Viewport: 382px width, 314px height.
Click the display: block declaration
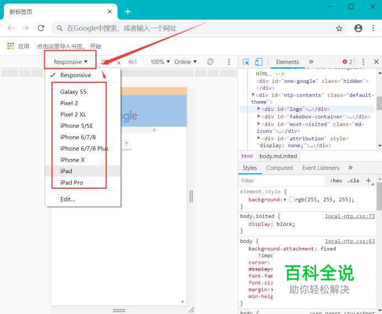[272, 224]
